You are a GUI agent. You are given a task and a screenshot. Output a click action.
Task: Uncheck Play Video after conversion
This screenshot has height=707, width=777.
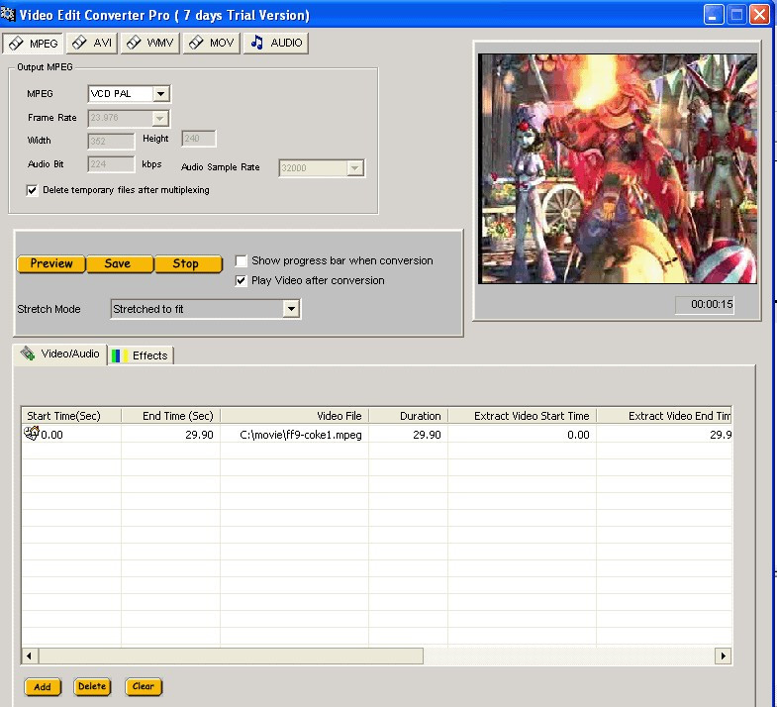coord(241,280)
